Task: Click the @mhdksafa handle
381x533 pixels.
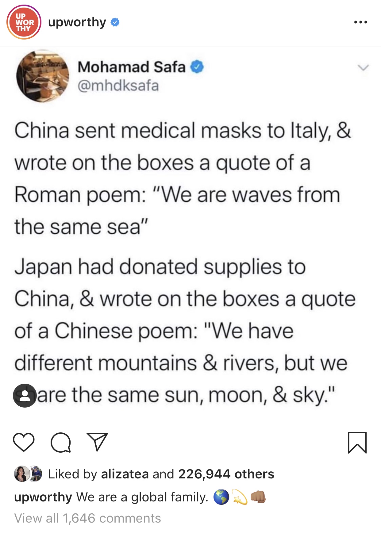Action: coord(118,86)
